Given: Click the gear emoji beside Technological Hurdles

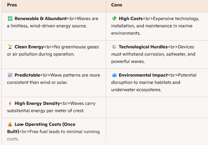Looking at the screenshot, I should click(x=114, y=47).
